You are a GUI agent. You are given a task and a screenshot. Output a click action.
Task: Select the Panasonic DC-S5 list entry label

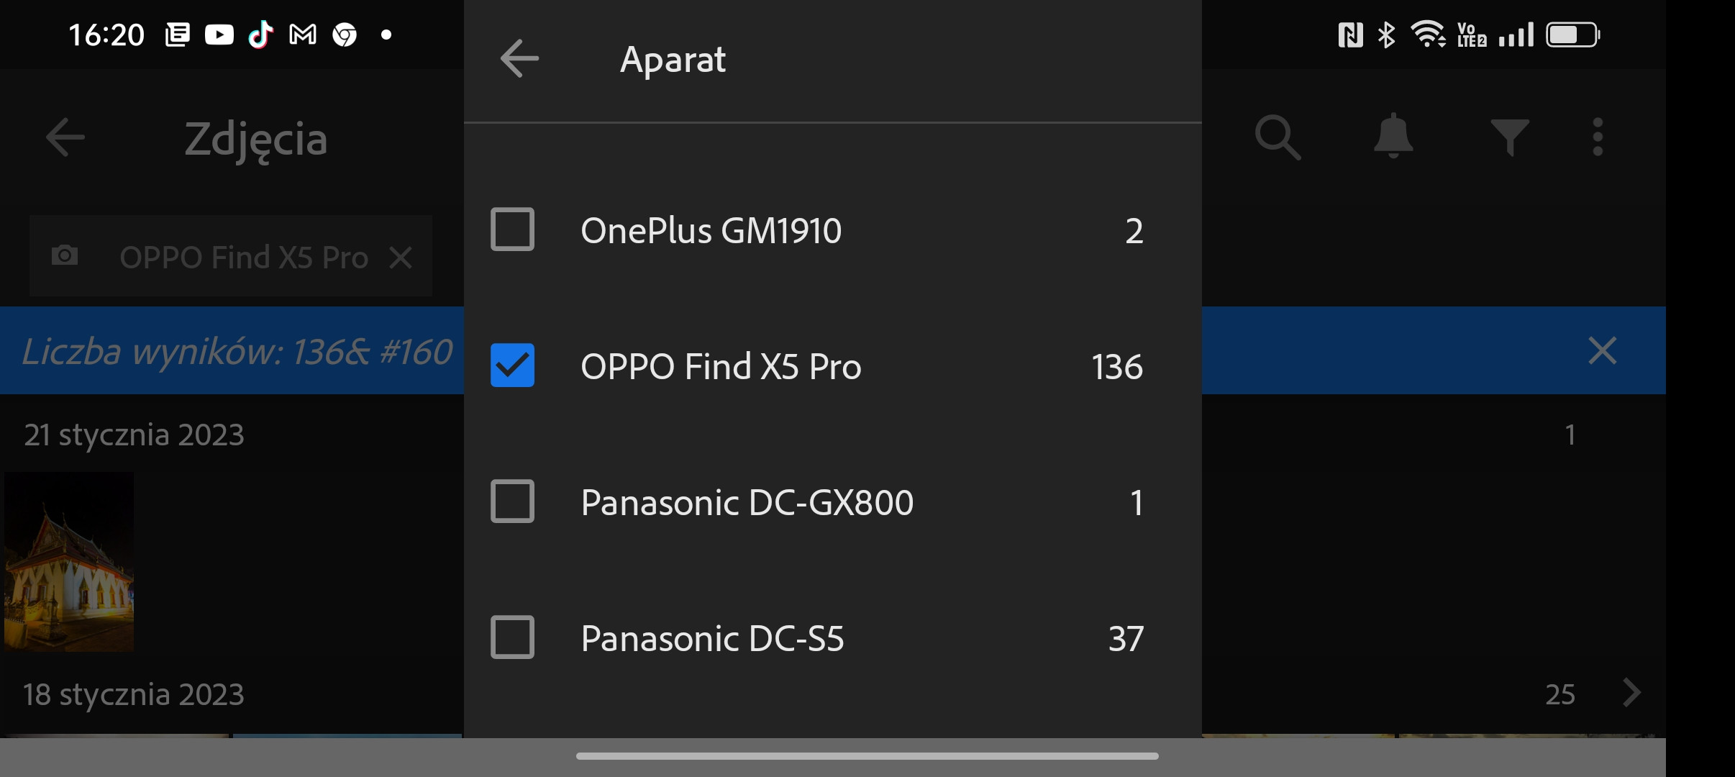[712, 638]
